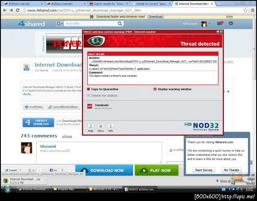Bookmark this page with the star
The width and height of the screenshot is (257, 201).
point(245,10)
